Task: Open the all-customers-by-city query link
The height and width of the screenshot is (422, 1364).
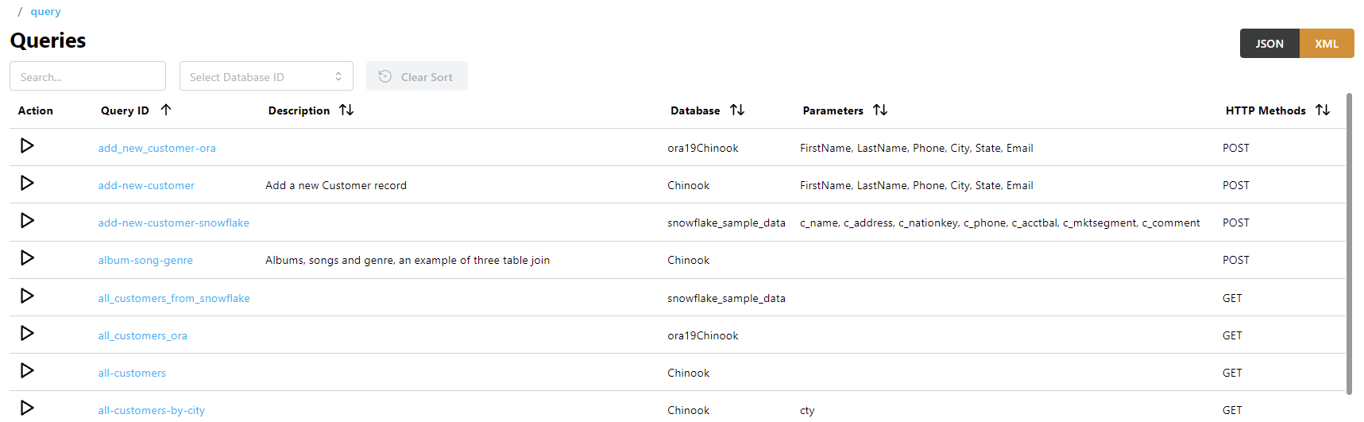Action: click(152, 410)
